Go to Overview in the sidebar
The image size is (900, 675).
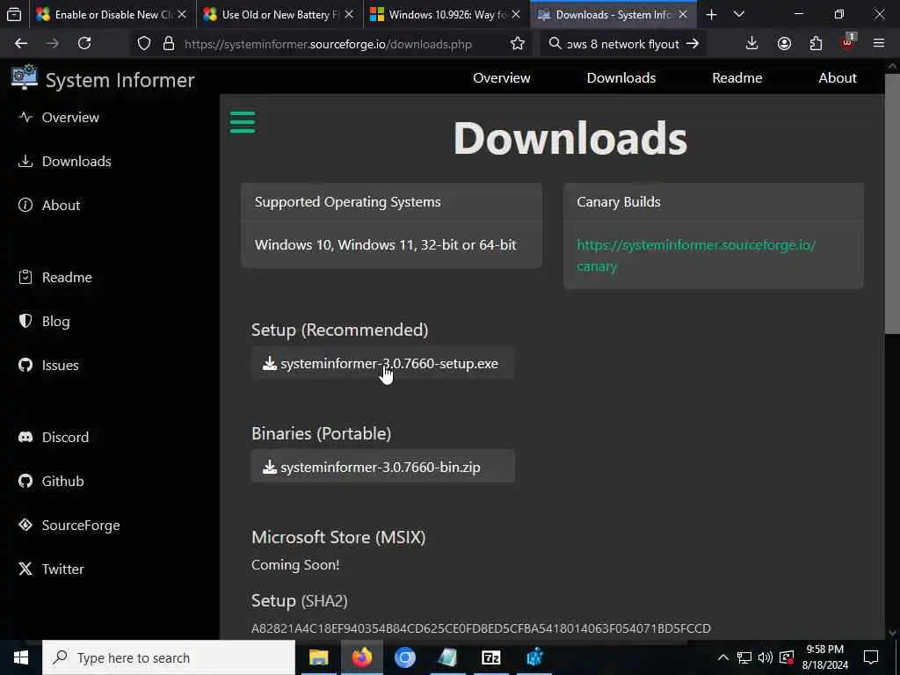(x=59, y=117)
